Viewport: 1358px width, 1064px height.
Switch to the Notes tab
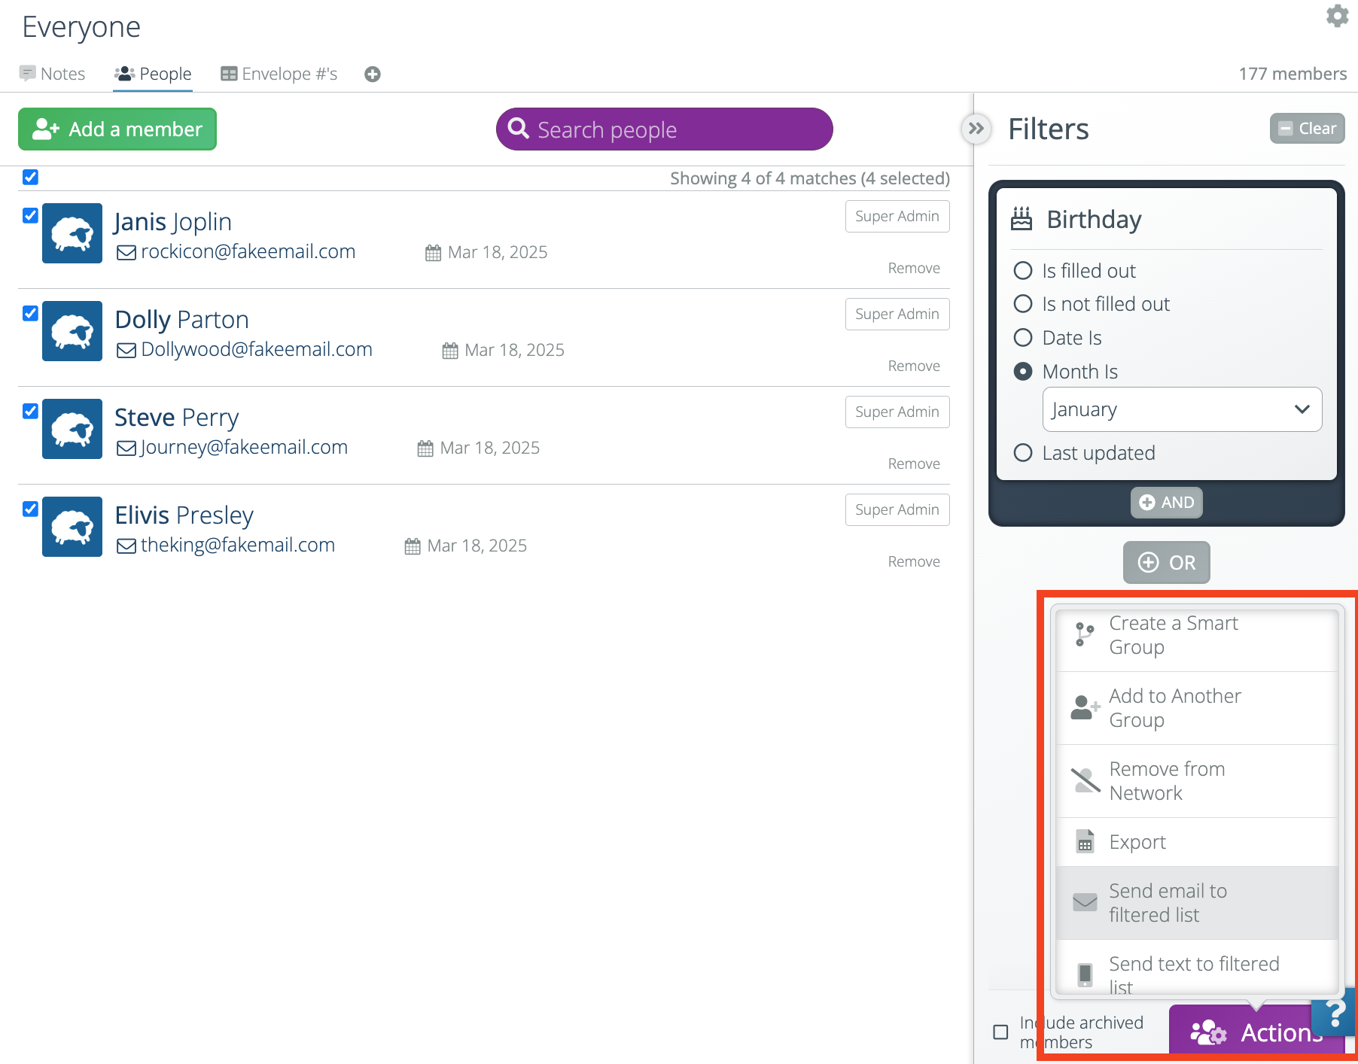coord(52,74)
